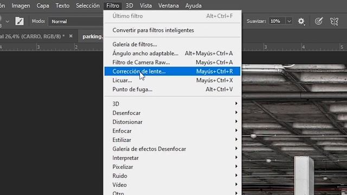Open the Capa menu
The width and height of the screenshot is (347, 195).
pos(43,6)
